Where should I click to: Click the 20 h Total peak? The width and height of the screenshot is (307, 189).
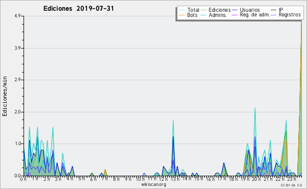tap(255, 107)
